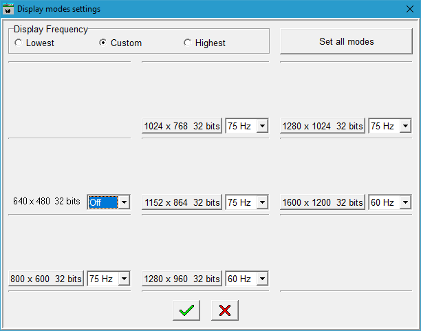Expand the 1280 x 1024 frequency dropdown
The height and width of the screenshot is (331, 421).
tap(404, 127)
